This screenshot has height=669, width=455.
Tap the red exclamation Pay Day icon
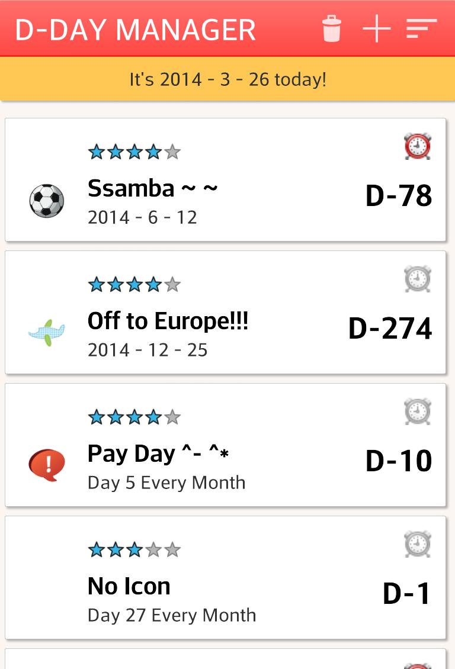[46, 464]
